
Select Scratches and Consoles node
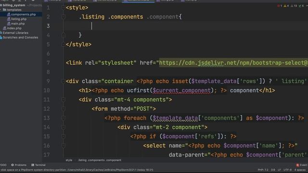coord(20,37)
